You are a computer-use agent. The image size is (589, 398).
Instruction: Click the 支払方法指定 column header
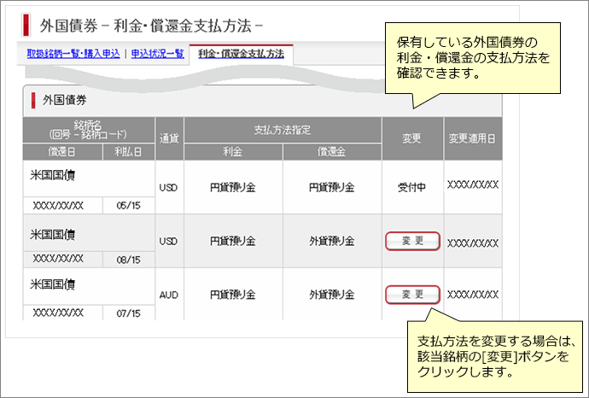[283, 130]
